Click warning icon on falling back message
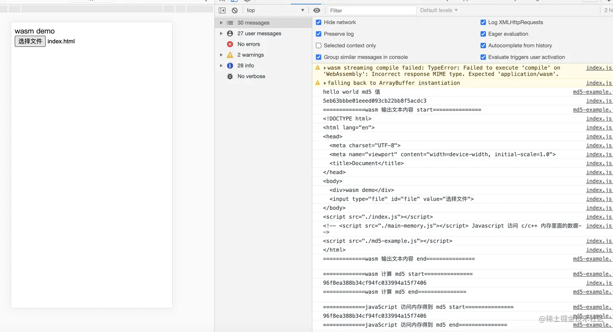This screenshot has width=613, height=332. pos(318,83)
